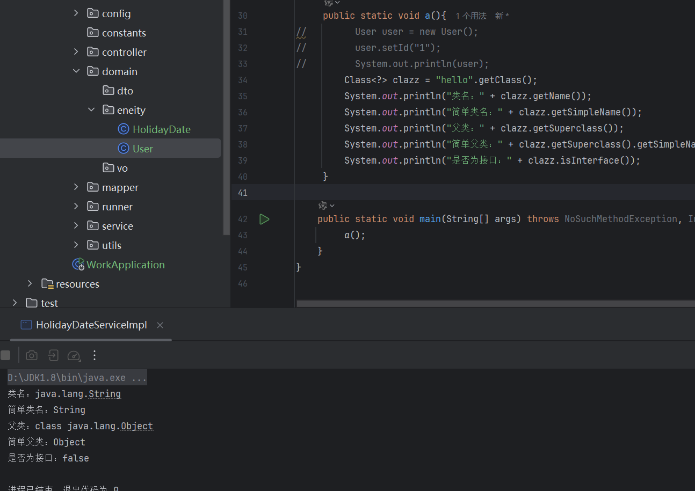The width and height of the screenshot is (695, 491).
Task: Take a thread dump with the camera icon
Action: tap(31, 355)
